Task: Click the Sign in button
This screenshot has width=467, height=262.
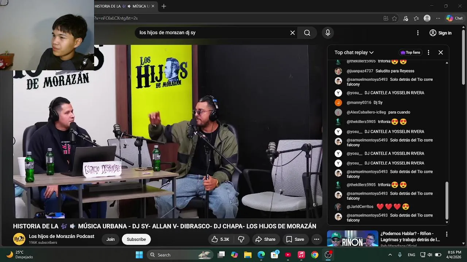Action: pos(440,33)
